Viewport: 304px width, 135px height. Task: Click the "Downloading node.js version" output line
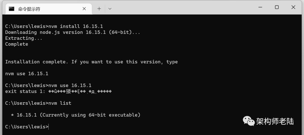(73, 32)
